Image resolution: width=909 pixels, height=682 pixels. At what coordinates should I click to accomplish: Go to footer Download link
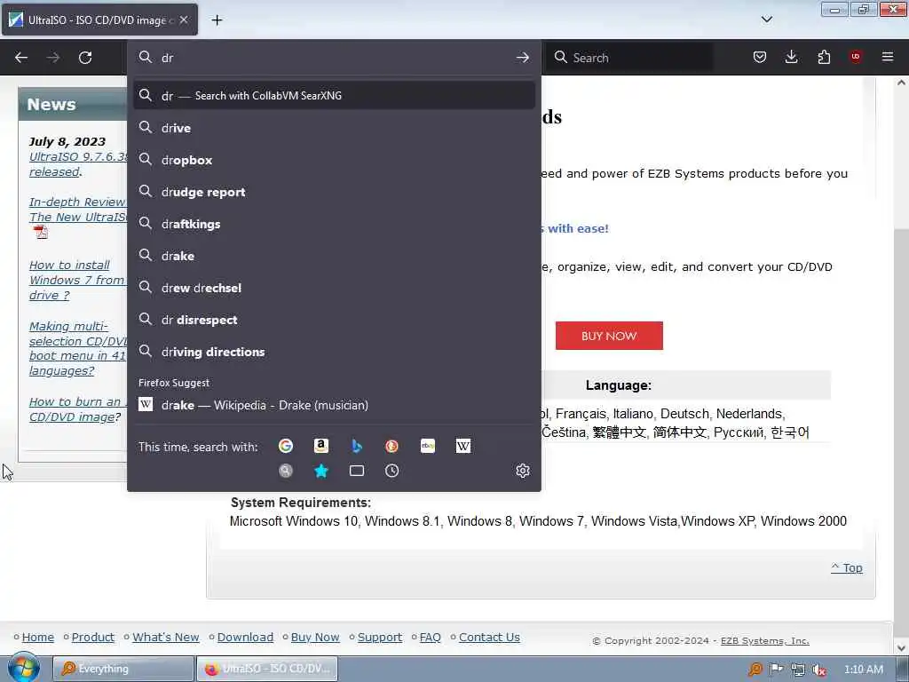pos(245,638)
